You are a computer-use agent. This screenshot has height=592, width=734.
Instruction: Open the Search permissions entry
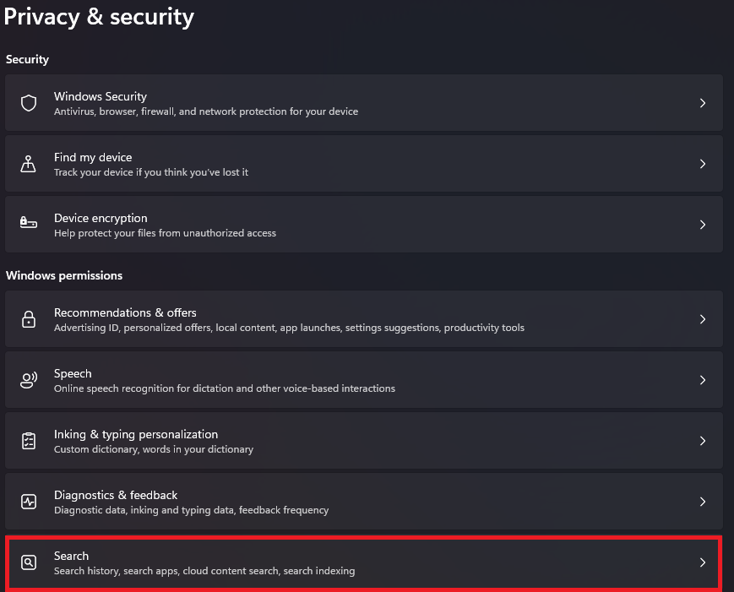[364, 562]
